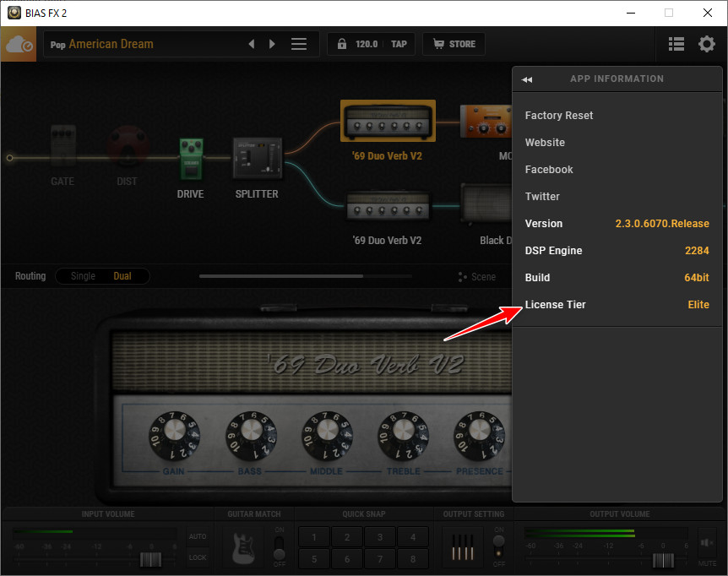Click the TREBLE knob on the amp
The height and width of the screenshot is (576, 728).
tap(404, 435)
